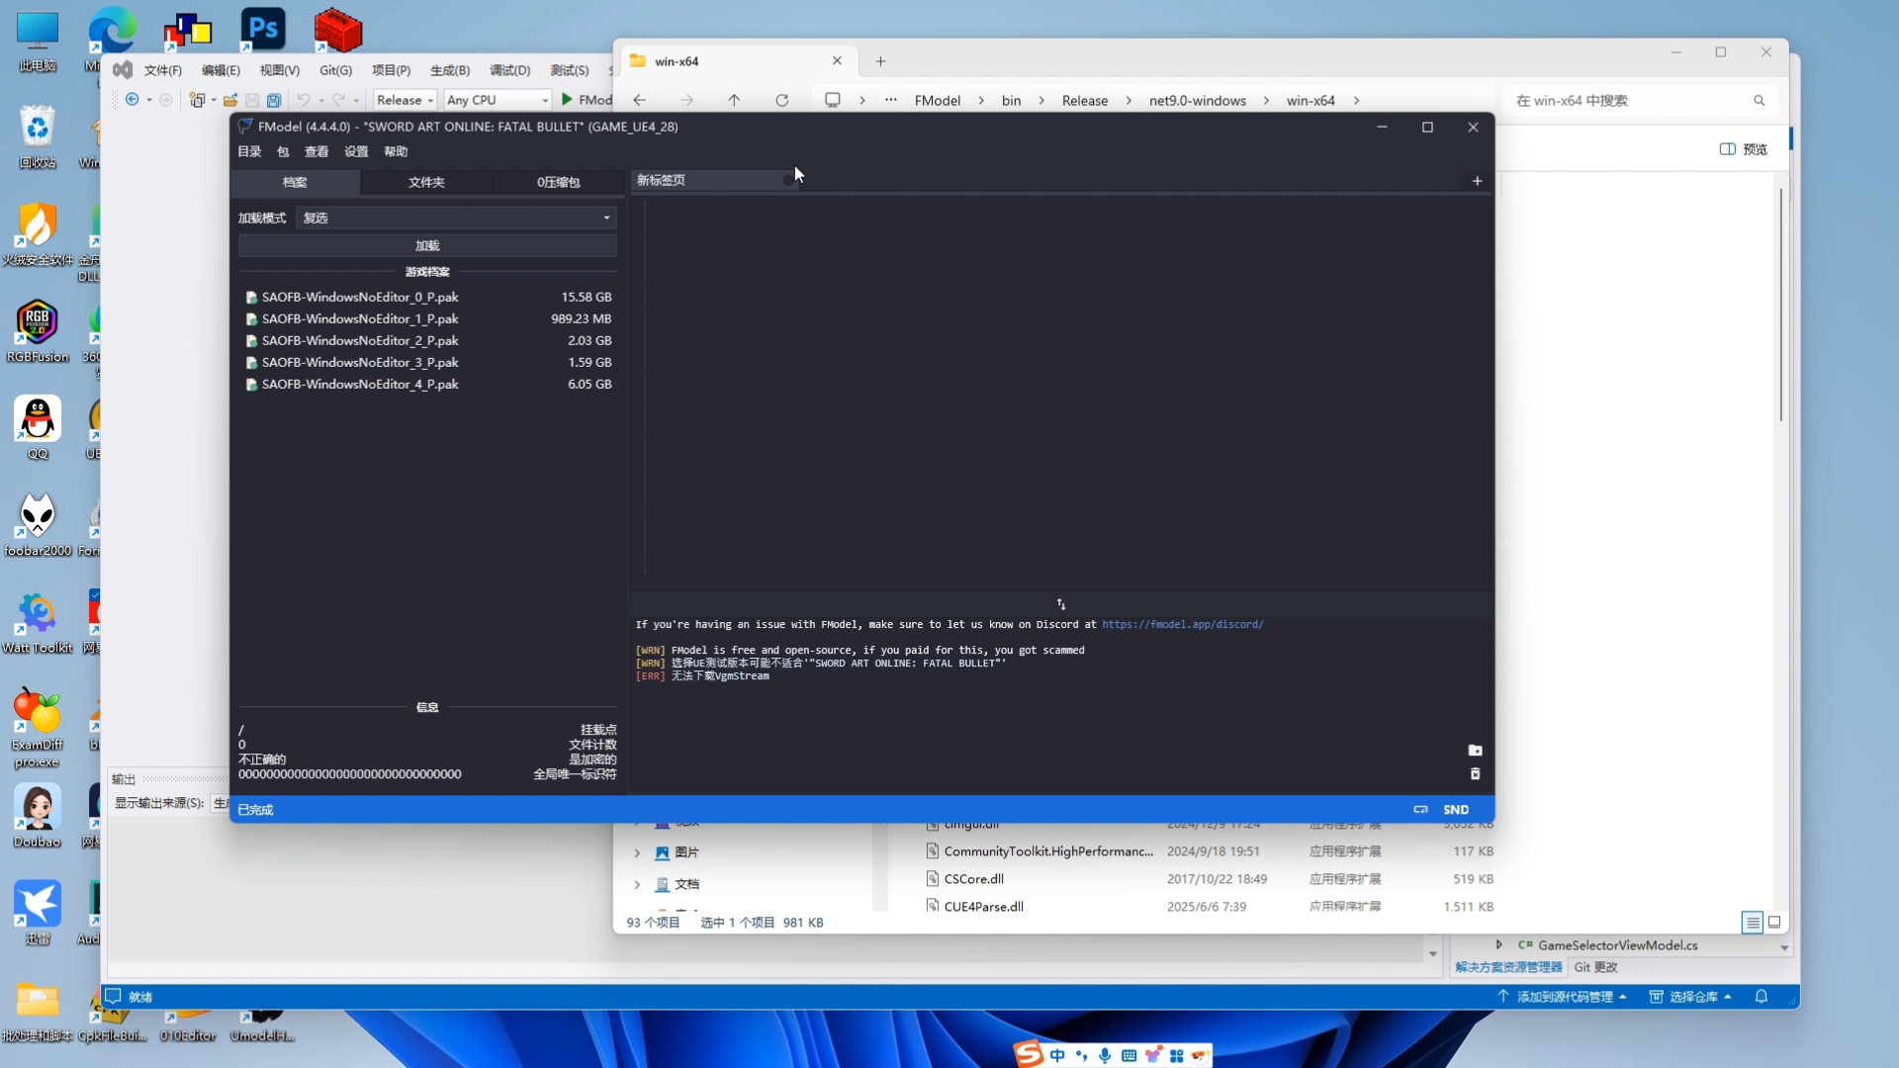The height and width of the screenshot is (1068, 1899).
Task: Open the 加载模式 loading mode dropdown
Action: tap(456, 218)
